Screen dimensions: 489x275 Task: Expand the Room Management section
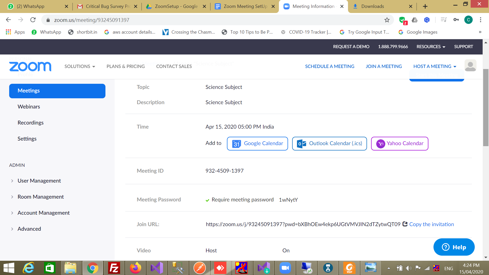(x=40, y=197)
